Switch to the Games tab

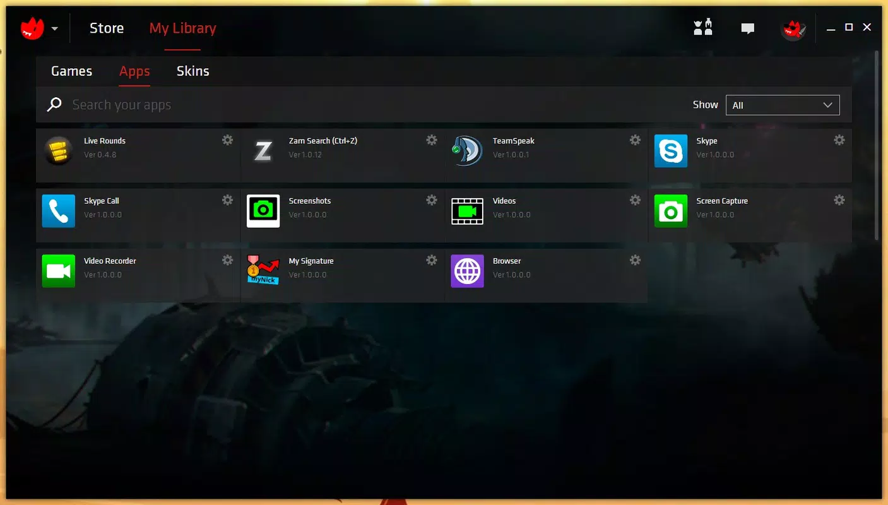tap(71, 71)
